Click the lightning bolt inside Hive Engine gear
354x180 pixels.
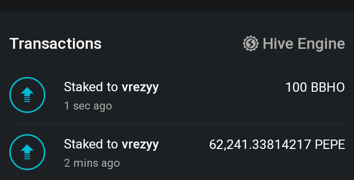(x=251, y=43)
